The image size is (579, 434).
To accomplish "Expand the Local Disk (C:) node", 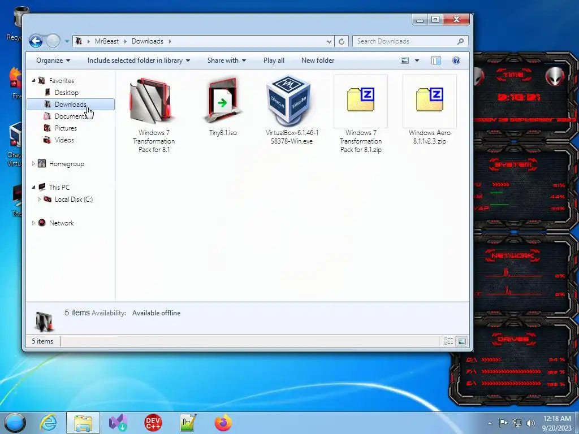I will (x=39, y=199).
